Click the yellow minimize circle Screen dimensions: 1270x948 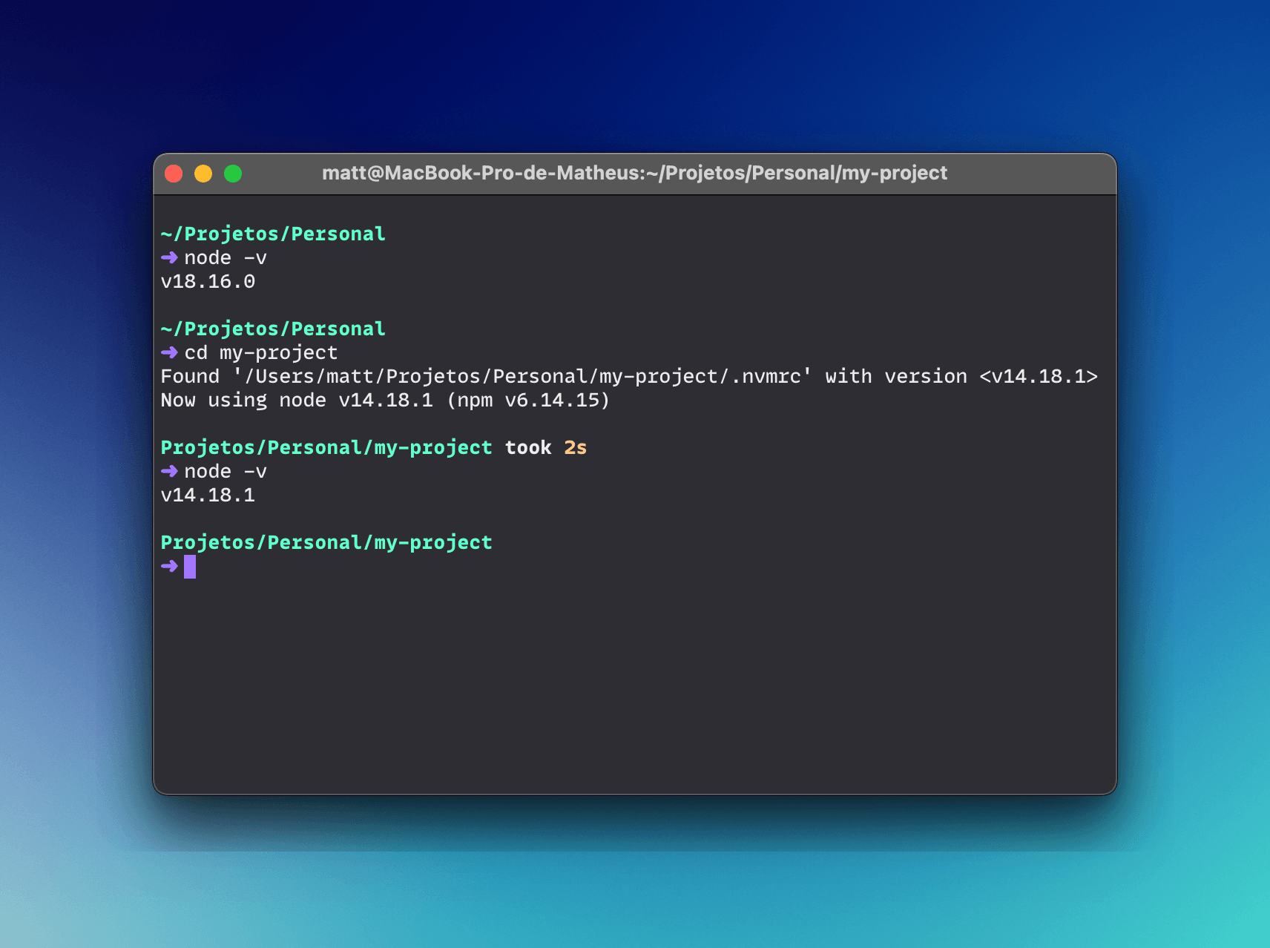pyautogui.click(x=203, y=173)
